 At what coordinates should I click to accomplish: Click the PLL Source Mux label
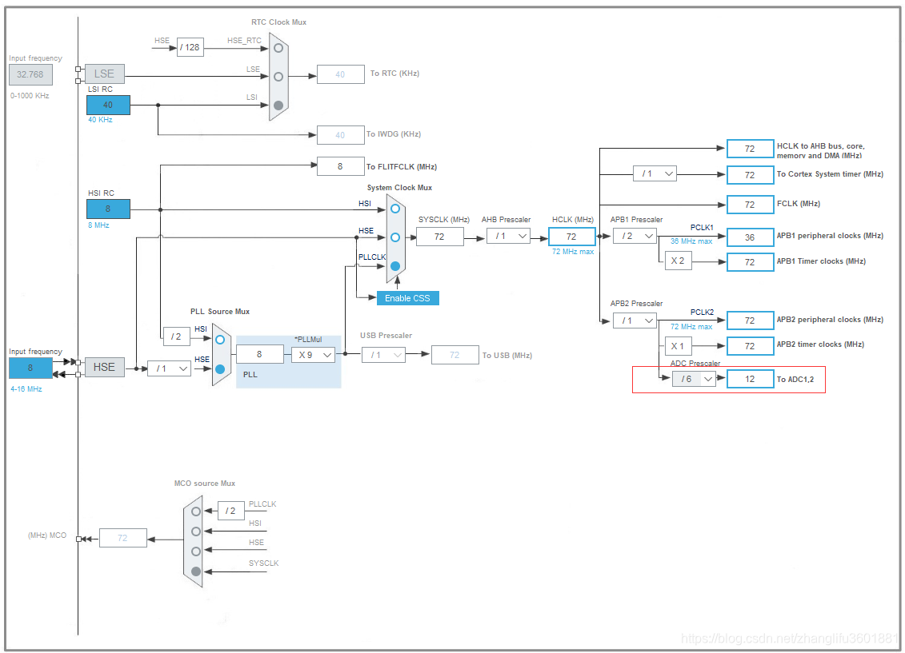click(220, 311)
